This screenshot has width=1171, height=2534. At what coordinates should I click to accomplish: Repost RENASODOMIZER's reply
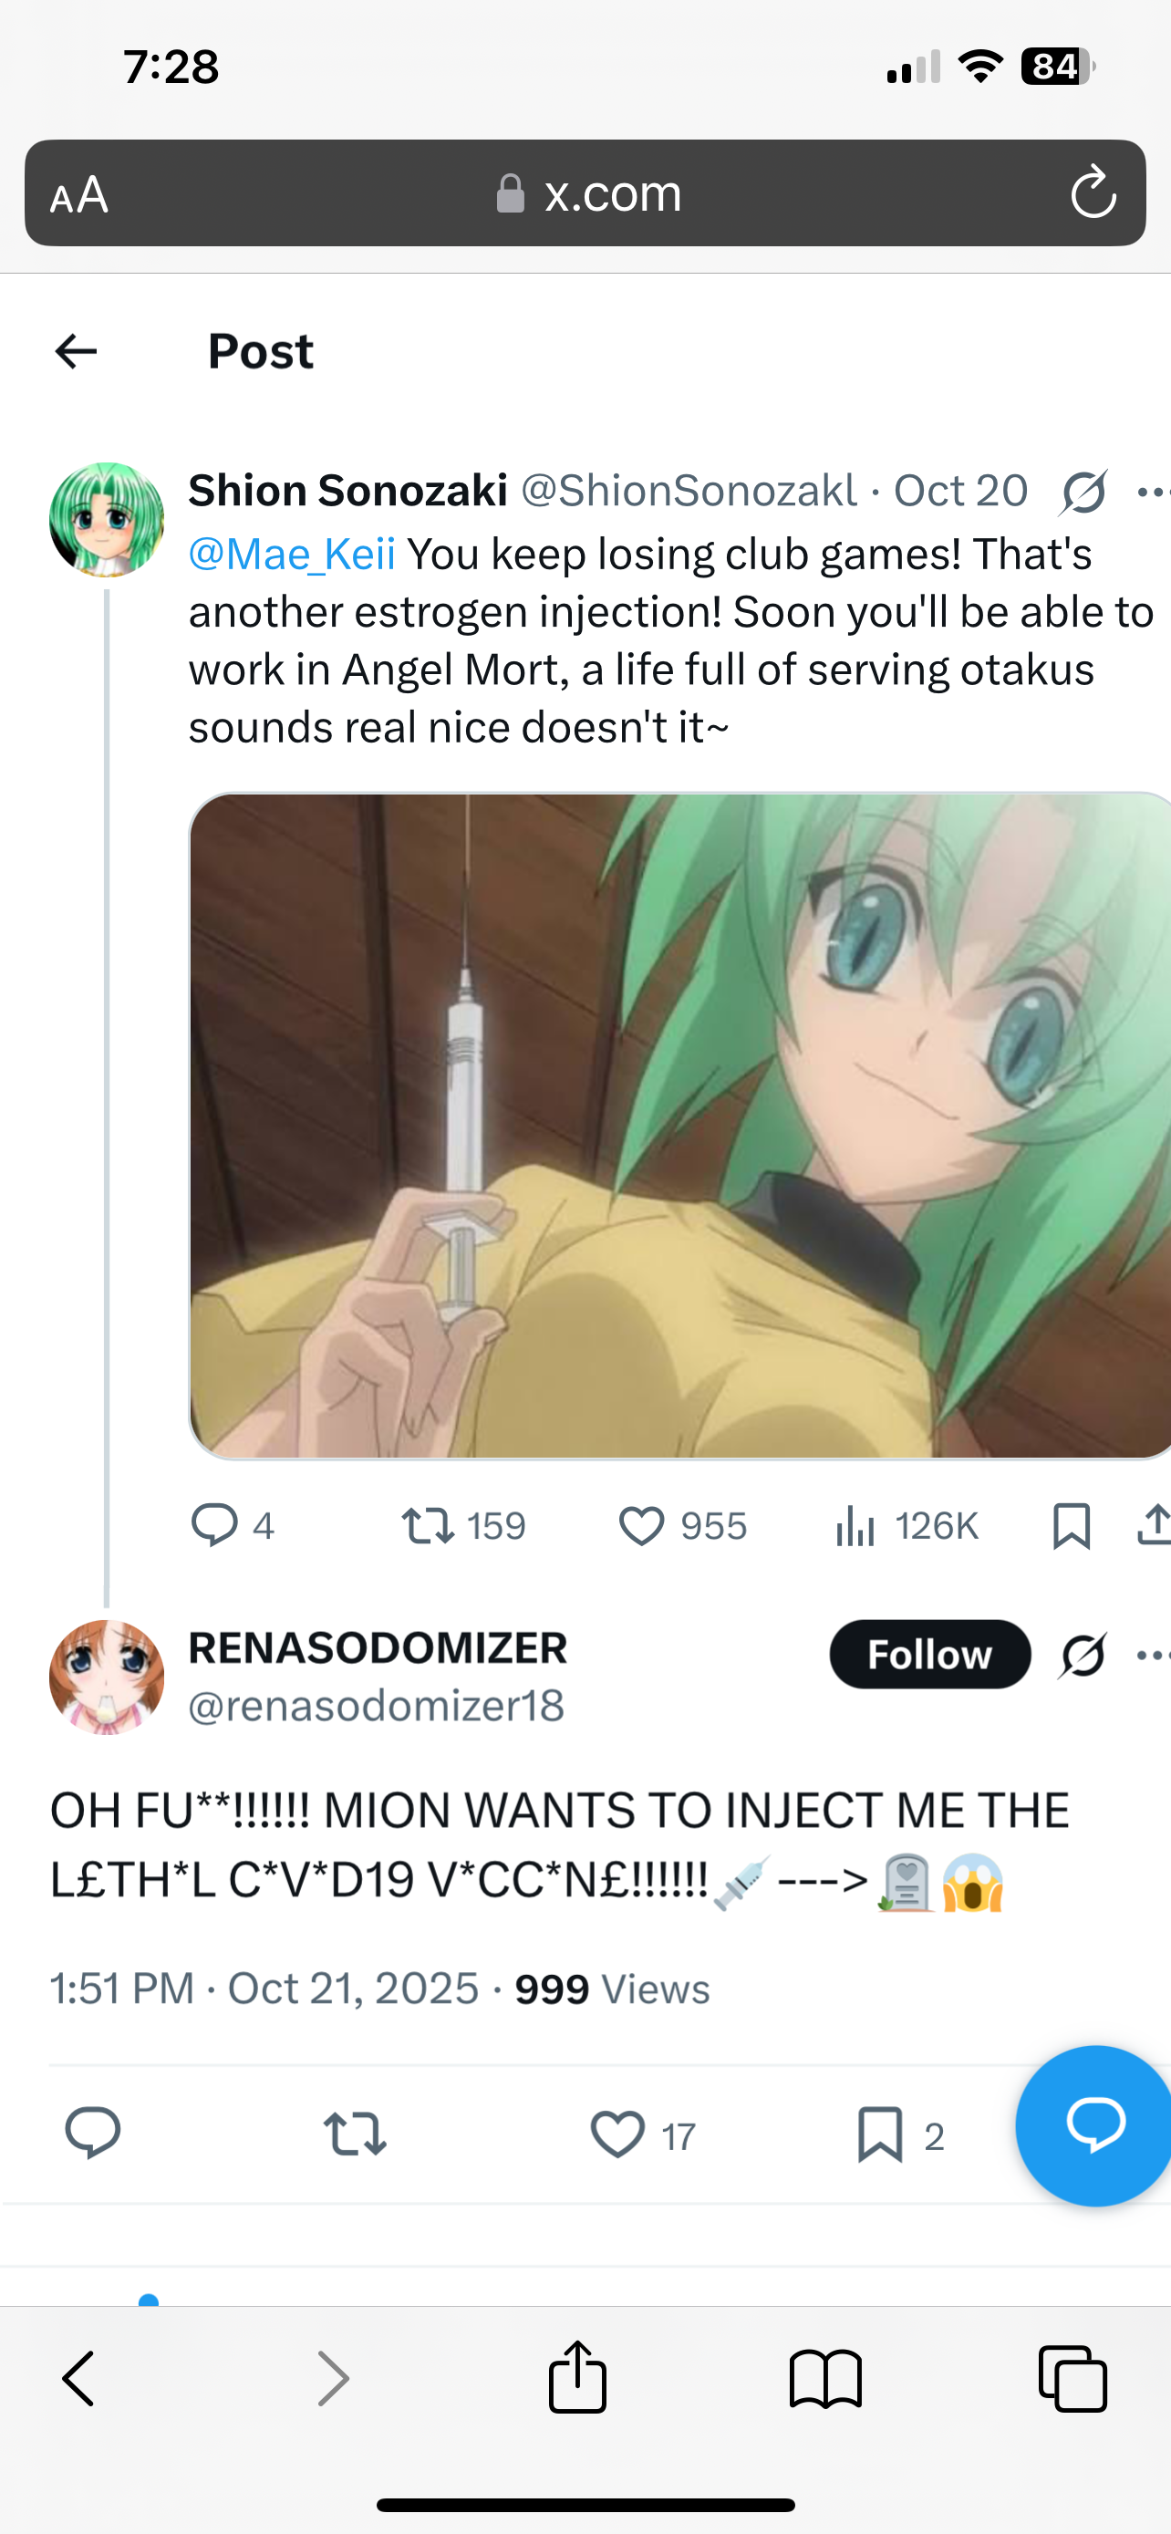pyautogui.click(x=355, y=2134)
